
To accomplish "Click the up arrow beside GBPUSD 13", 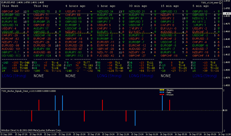I will pyautogui.click(x=187, y=11).
